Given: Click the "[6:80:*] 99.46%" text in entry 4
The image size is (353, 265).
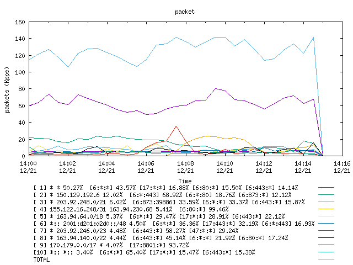Looking at the screenshot, I should pos(204,209).
